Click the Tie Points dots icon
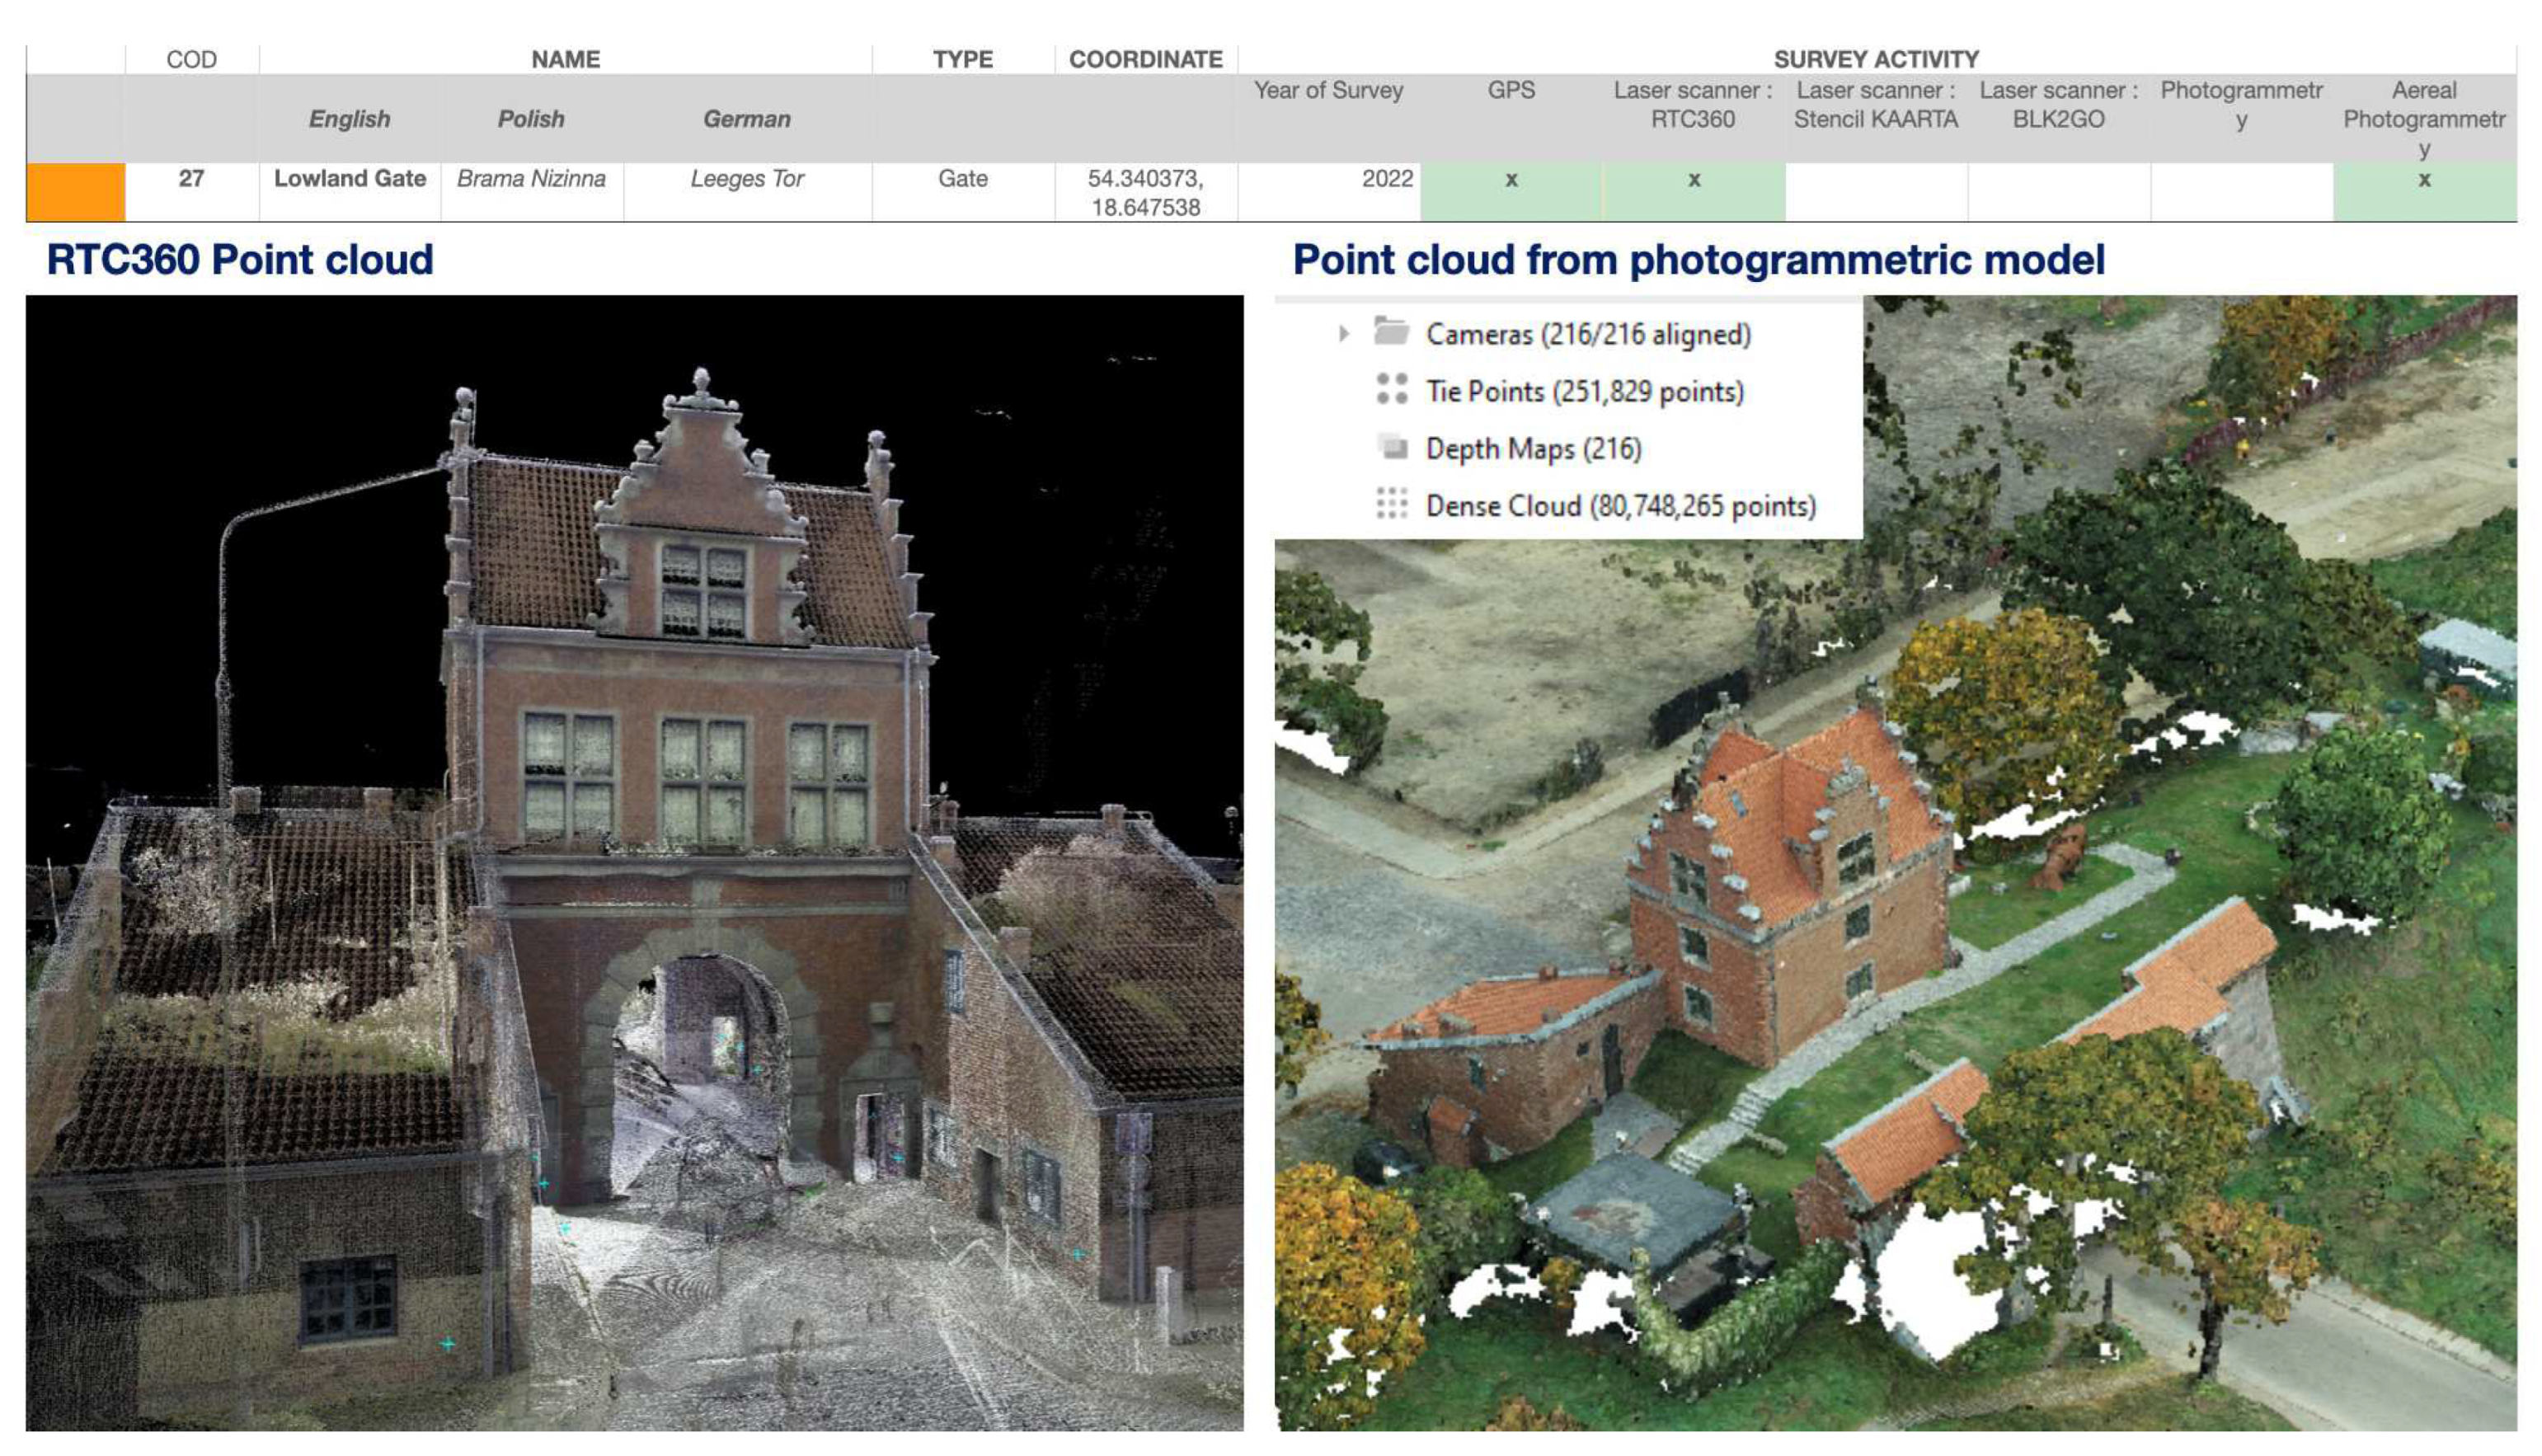Screen dimensions: 2542x1456 pos(1391,389)
